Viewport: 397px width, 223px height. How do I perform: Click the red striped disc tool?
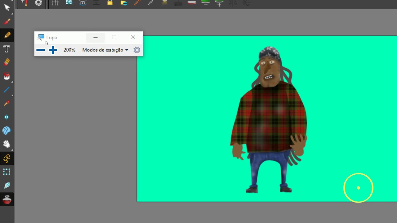(x=7, y=199)
